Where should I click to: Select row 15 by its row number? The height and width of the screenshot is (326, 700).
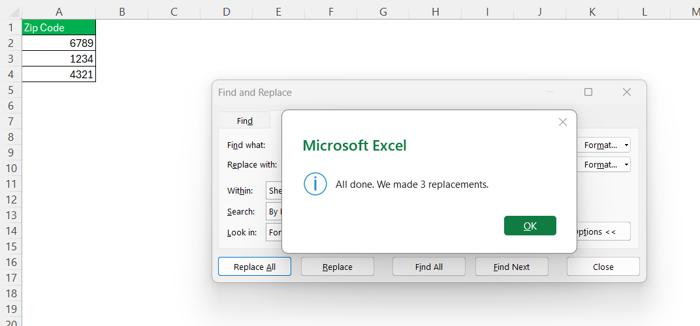pyautogui.click(x=10, y=246)
